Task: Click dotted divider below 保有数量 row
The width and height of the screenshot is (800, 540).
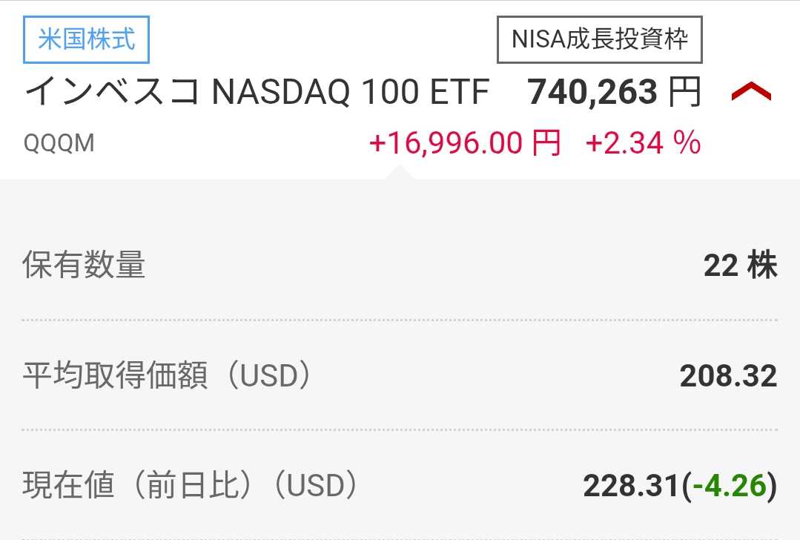Action: [400, 320]
